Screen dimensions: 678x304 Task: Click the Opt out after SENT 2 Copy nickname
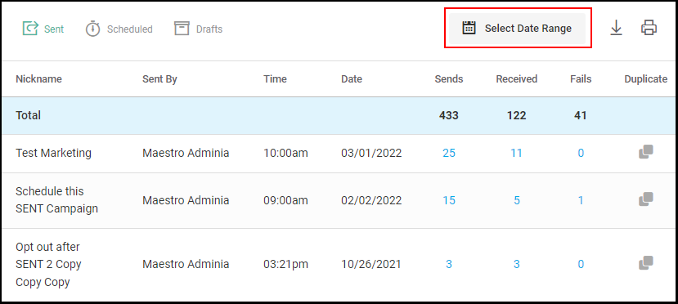tap(48, 264)
